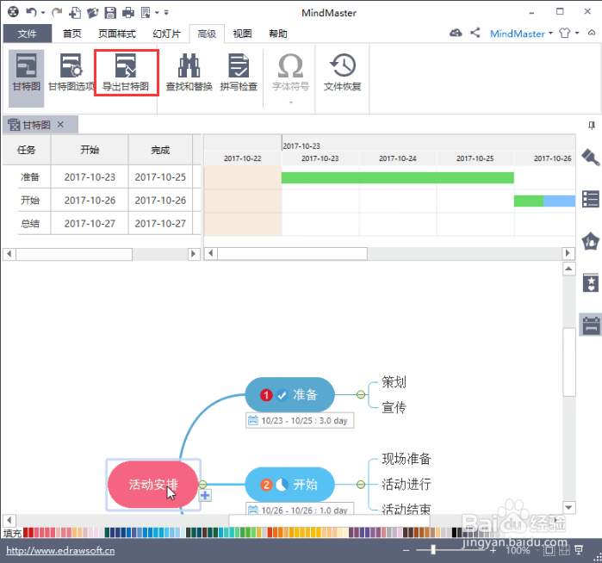Save the document with the floppy disk icon
602x563 pixels.
(110, 13)
